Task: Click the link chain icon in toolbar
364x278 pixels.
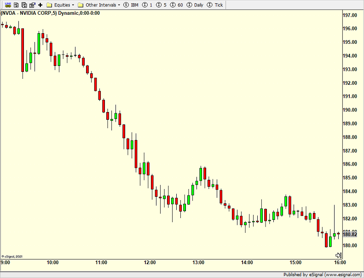Action: click(8, 5)
